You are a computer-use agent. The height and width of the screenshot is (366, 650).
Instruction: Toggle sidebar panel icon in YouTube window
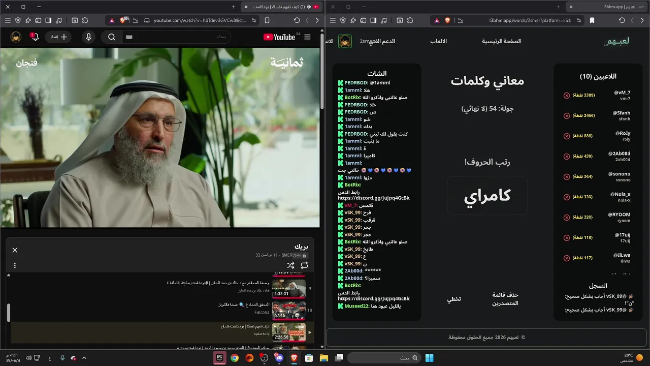(48, 20)
